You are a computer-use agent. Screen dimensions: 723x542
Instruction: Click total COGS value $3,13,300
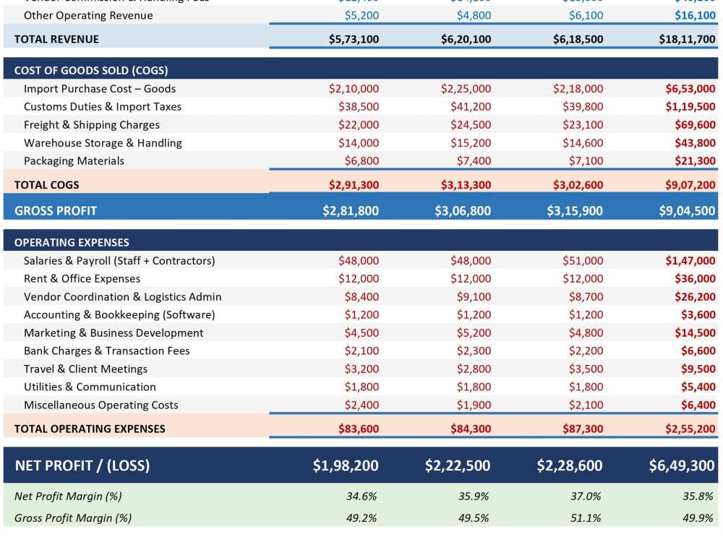click(466, 185)
